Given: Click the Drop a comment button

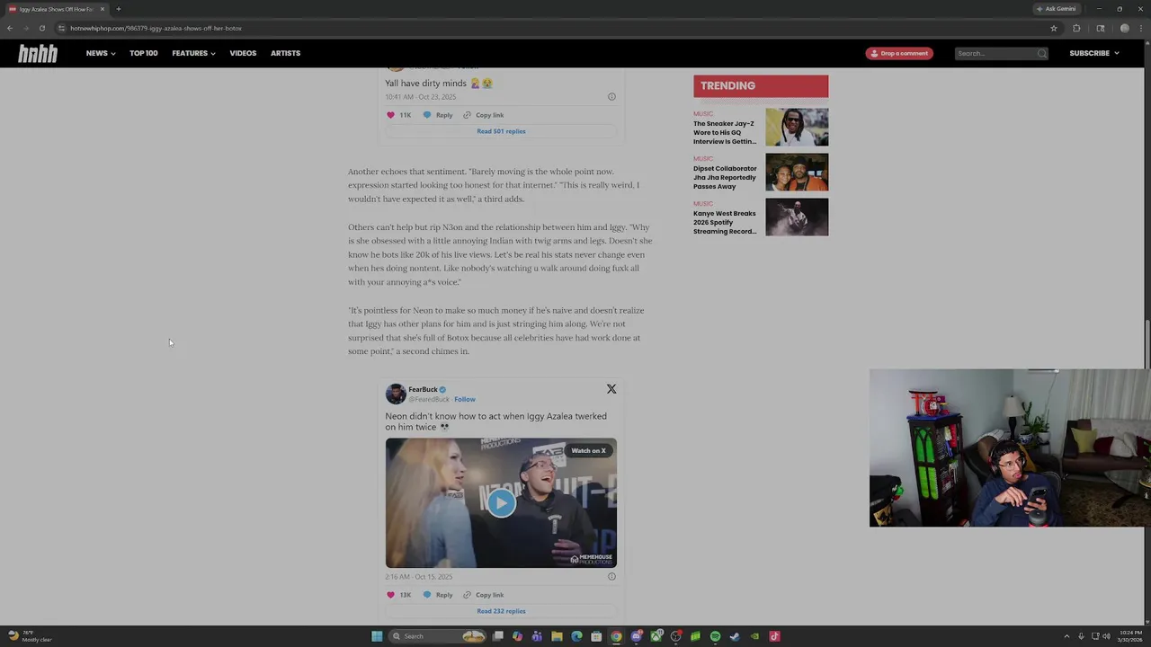Looking at the screenshot, I should click(x=899, y=53).
